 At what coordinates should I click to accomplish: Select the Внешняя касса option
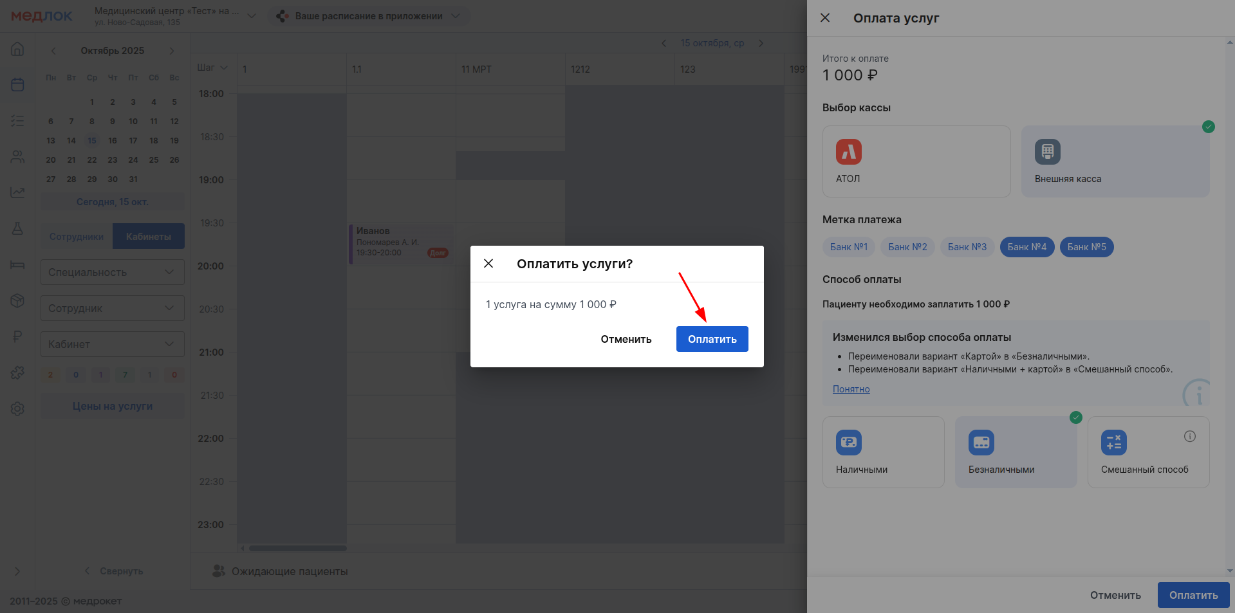pyautogui.click(x=1115, y=161)
